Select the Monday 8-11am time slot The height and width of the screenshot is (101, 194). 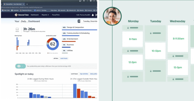coord(133,39)
